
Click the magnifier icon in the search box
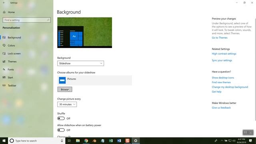pos(48,20)
